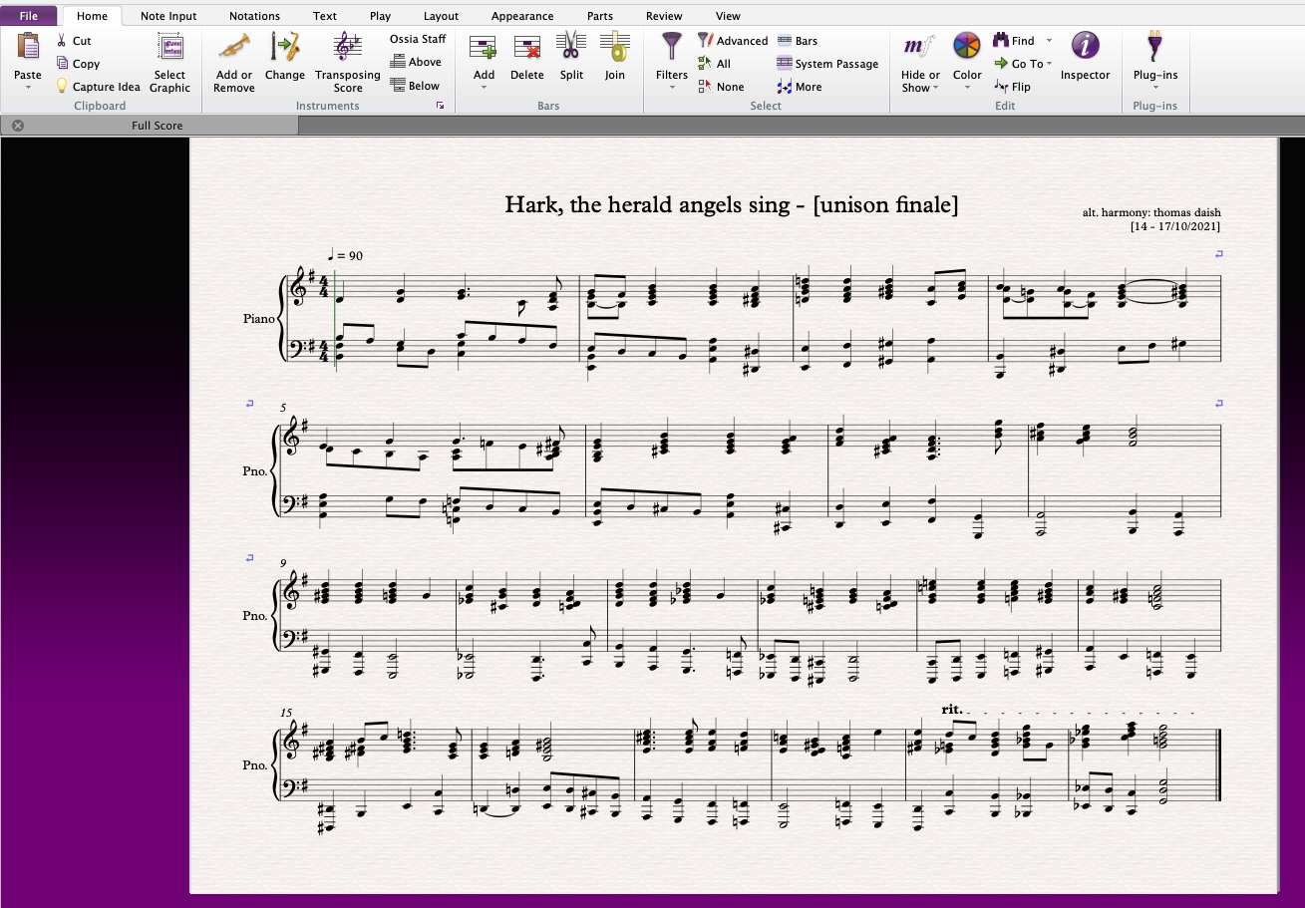Toggle Transposing Score on or off
The image size is (1305, 908).
pyautogui.click(x=348, y=48)
